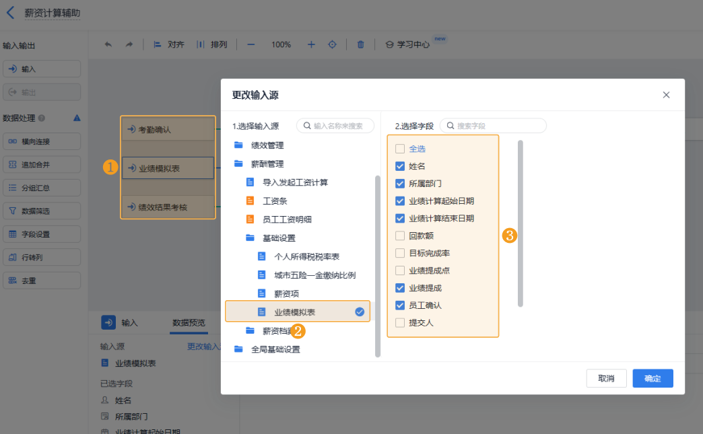Uncheck the 姓名 field checkbox
Screen dimensions: 703x434
[400, 166]
